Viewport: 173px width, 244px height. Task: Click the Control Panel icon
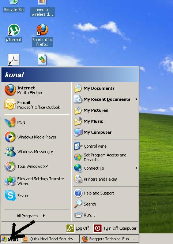pos(78,146)
